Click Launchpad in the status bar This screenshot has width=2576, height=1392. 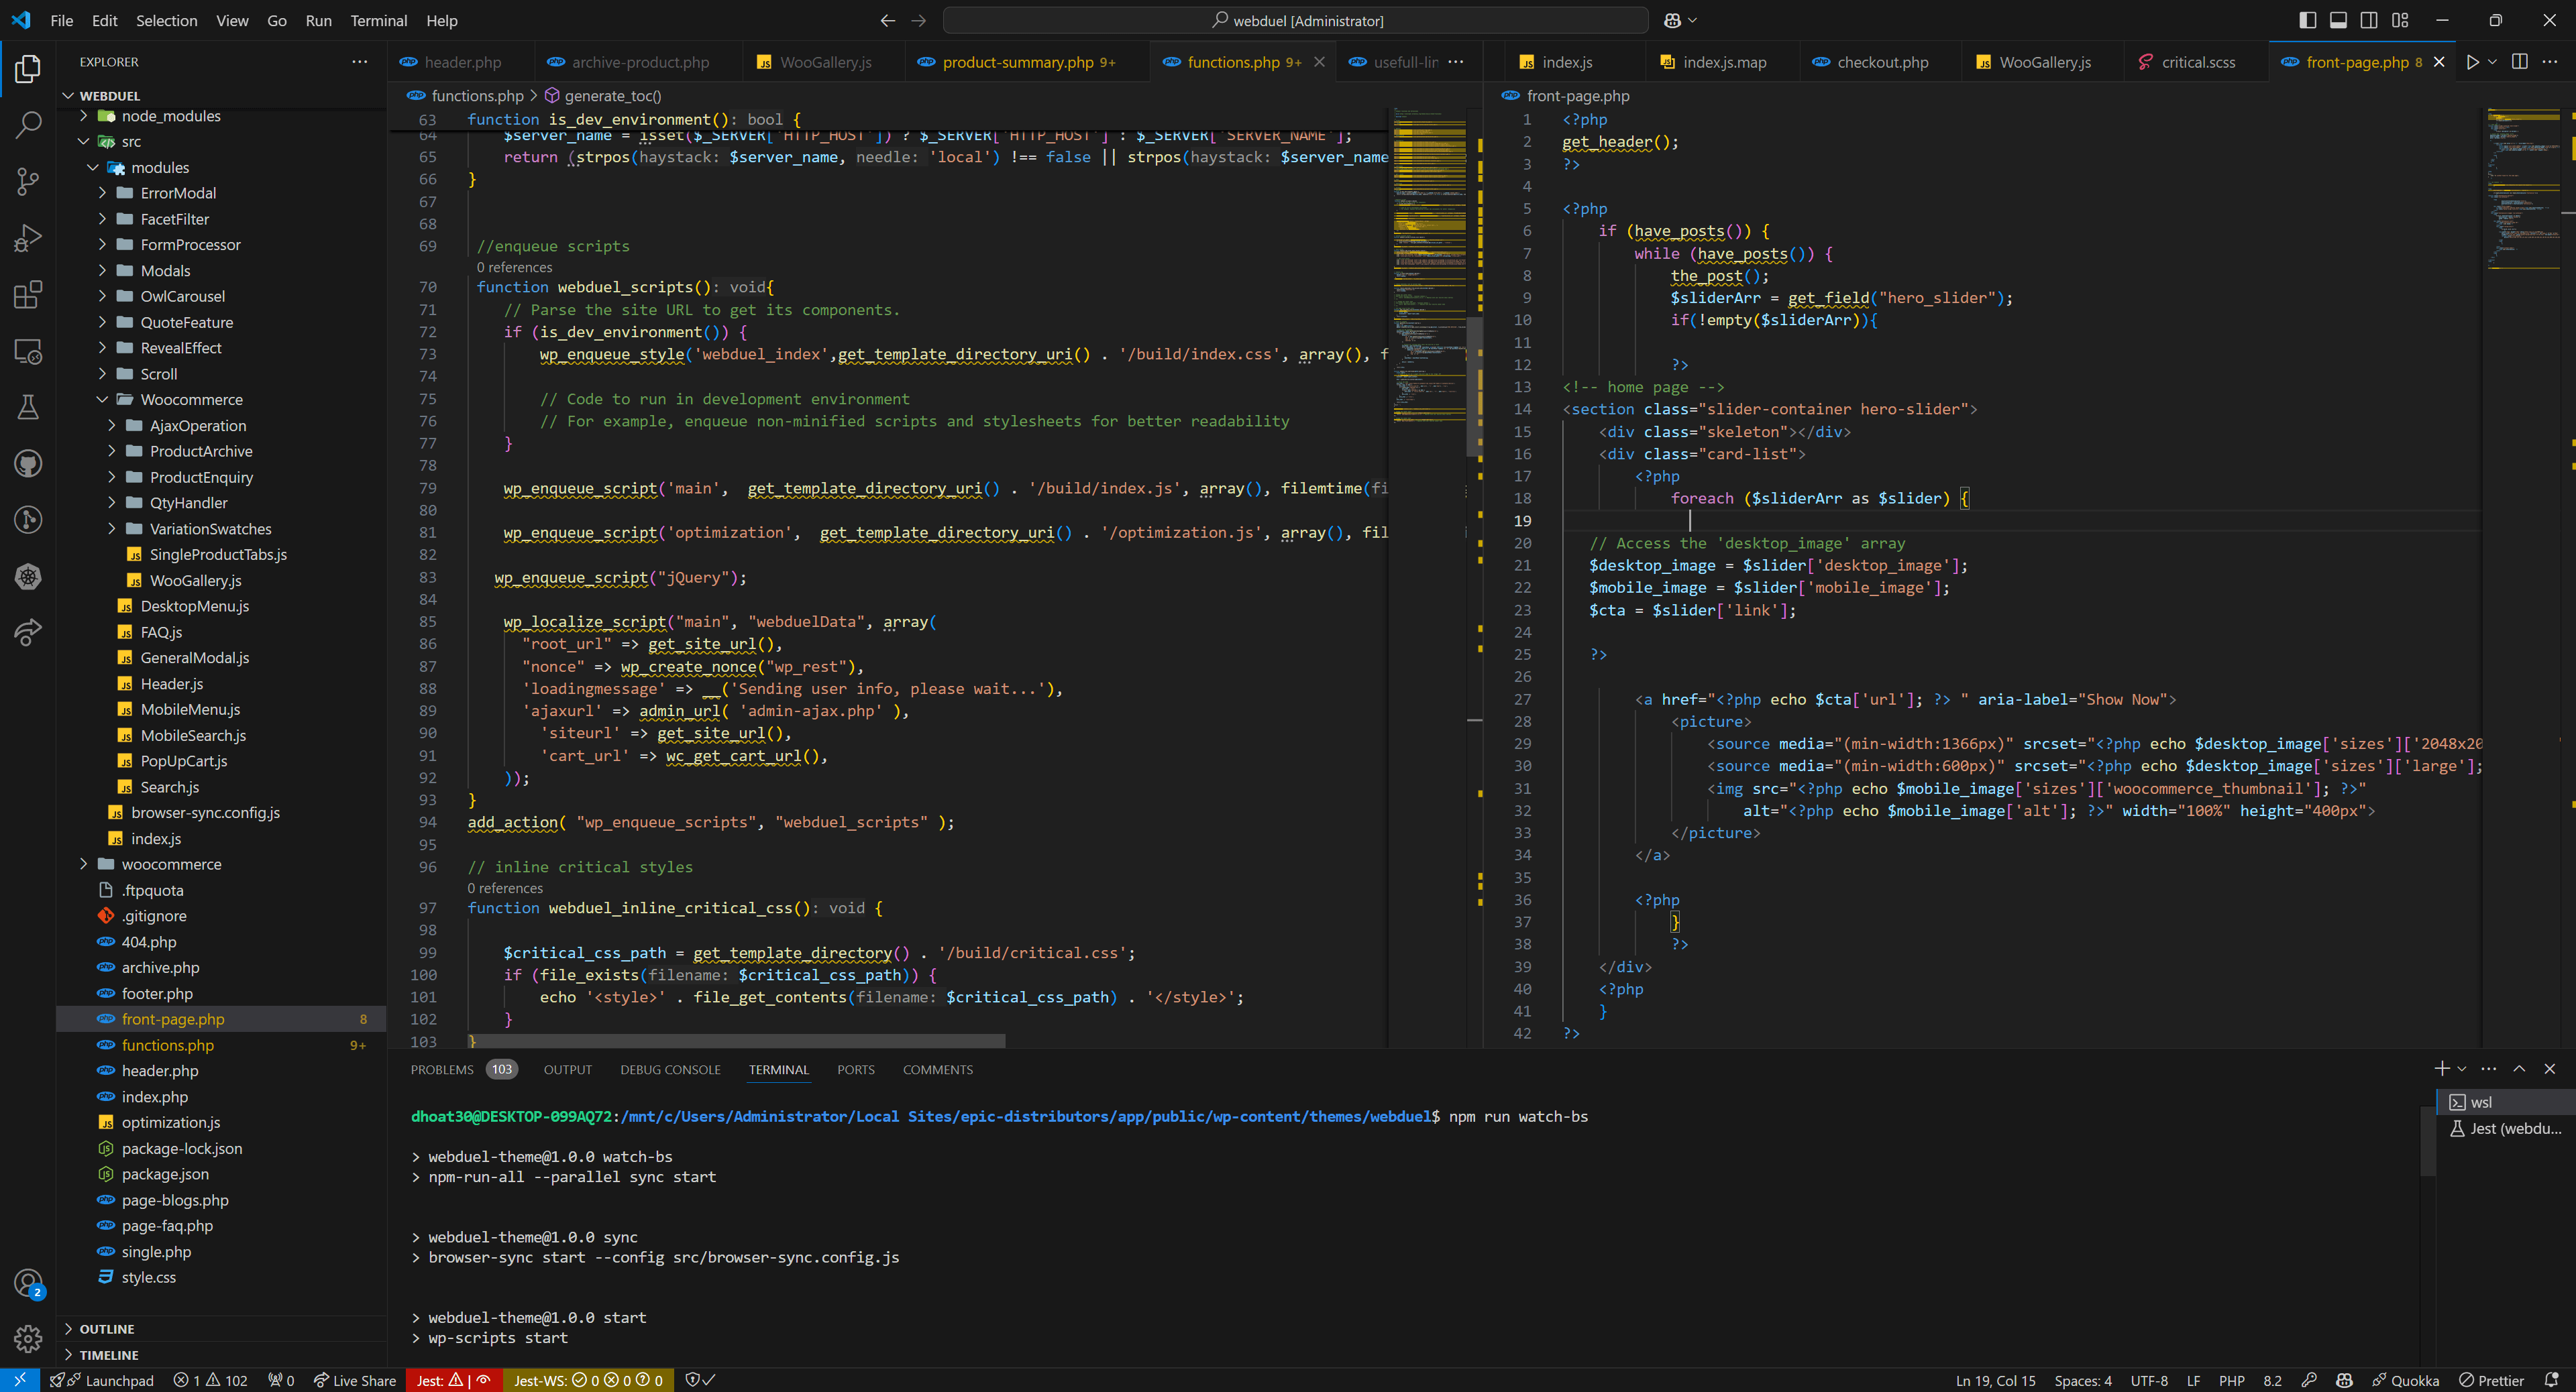[102, 1380]
